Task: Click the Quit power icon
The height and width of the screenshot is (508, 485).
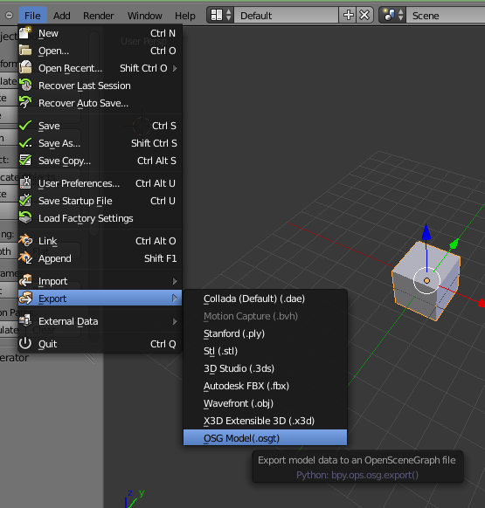Action: (25, 344)
